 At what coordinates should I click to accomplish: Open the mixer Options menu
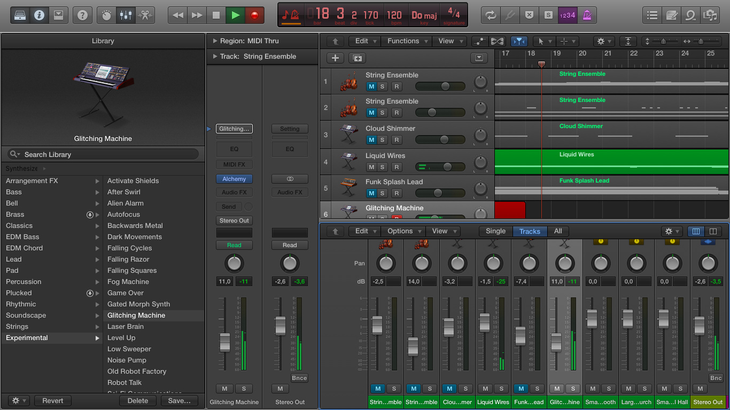point(404,231)
